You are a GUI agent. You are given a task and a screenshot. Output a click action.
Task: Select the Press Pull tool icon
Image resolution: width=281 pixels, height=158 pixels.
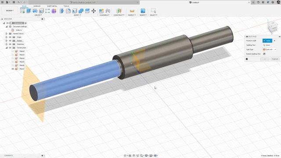(62, 11)
